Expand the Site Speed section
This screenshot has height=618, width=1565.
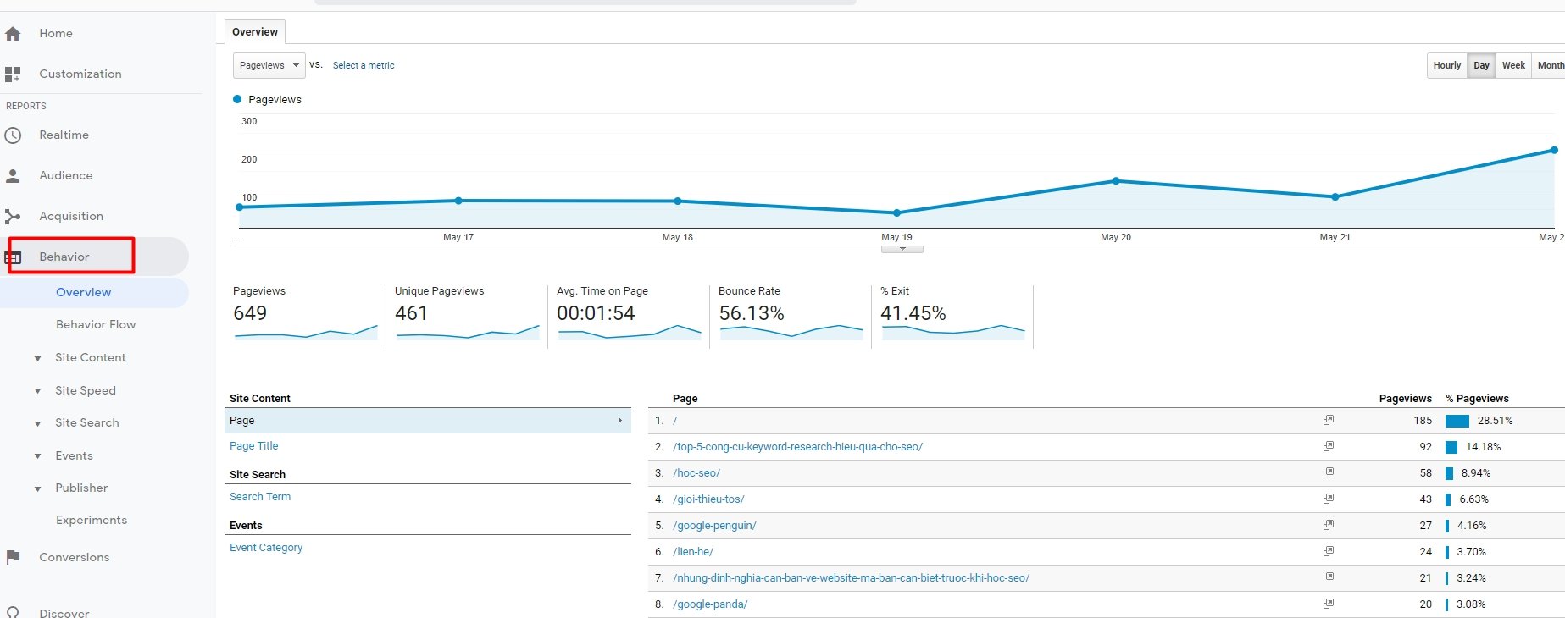85,391
